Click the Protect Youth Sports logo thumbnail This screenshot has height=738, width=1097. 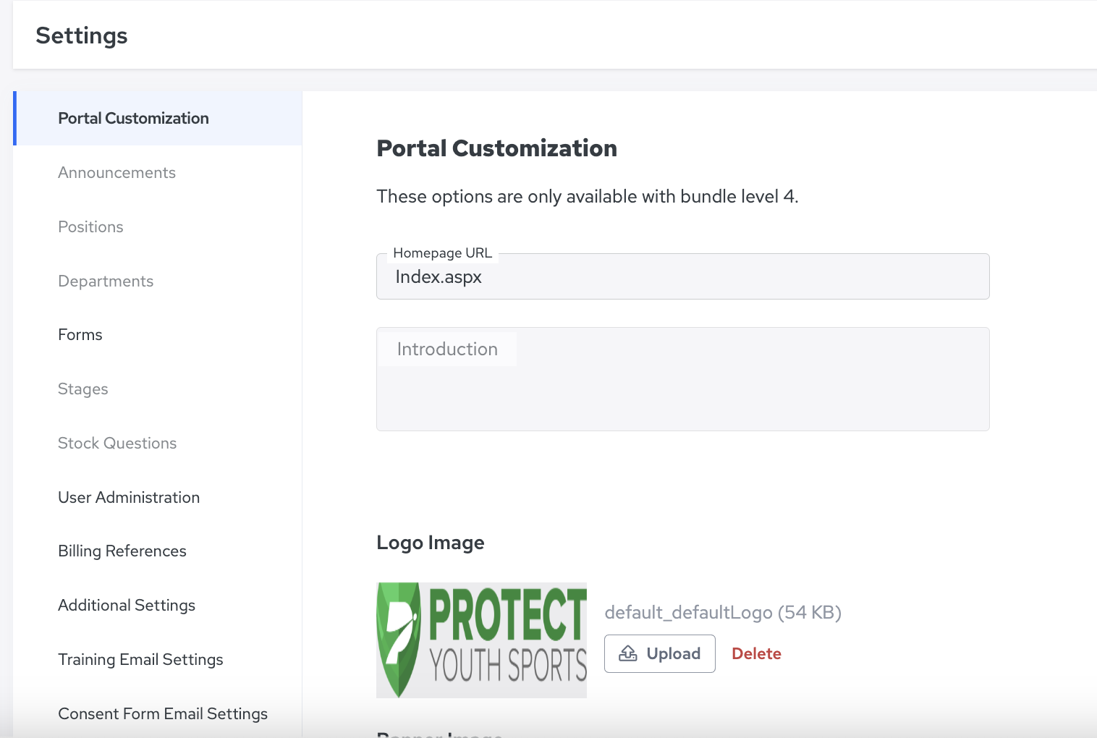click(x=481, y=640)
